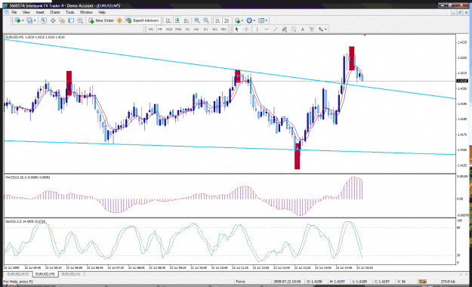Switch to the EURUSD,M15 chart tab
The image size is (472, 287).
click(18, 274)
